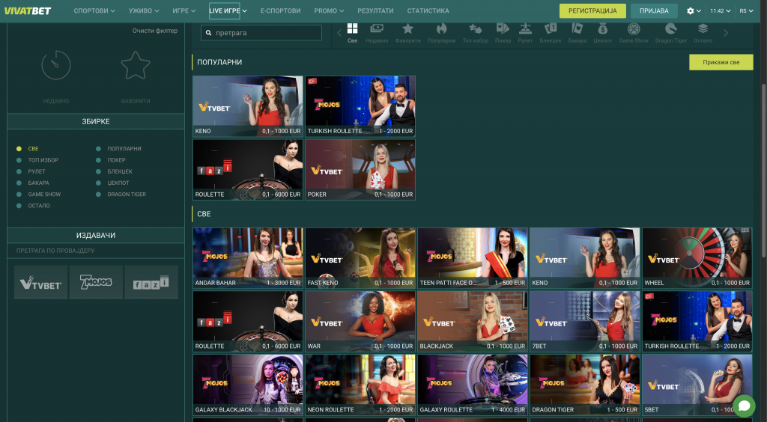Open the Џекпот money bag icon
Viewport: 767px width, 422px height.
603,29
